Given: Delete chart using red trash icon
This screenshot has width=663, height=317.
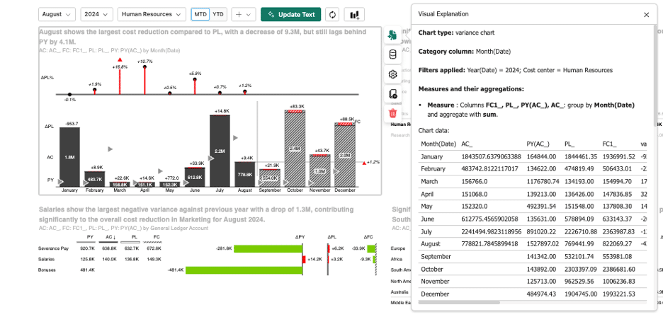Looking at the screenshot, I should pyautogui.click(x=393, y=113).
